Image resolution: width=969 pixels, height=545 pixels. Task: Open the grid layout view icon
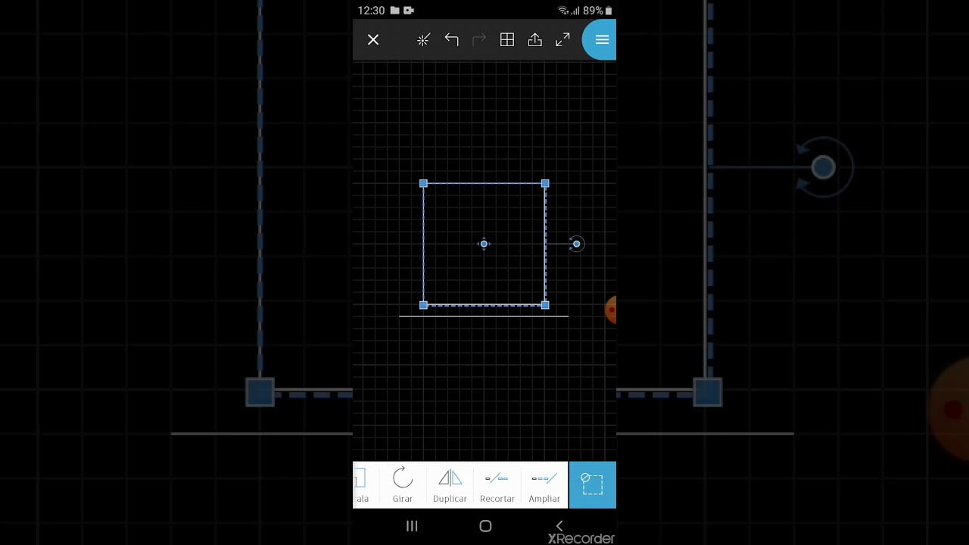click(507, 40)
